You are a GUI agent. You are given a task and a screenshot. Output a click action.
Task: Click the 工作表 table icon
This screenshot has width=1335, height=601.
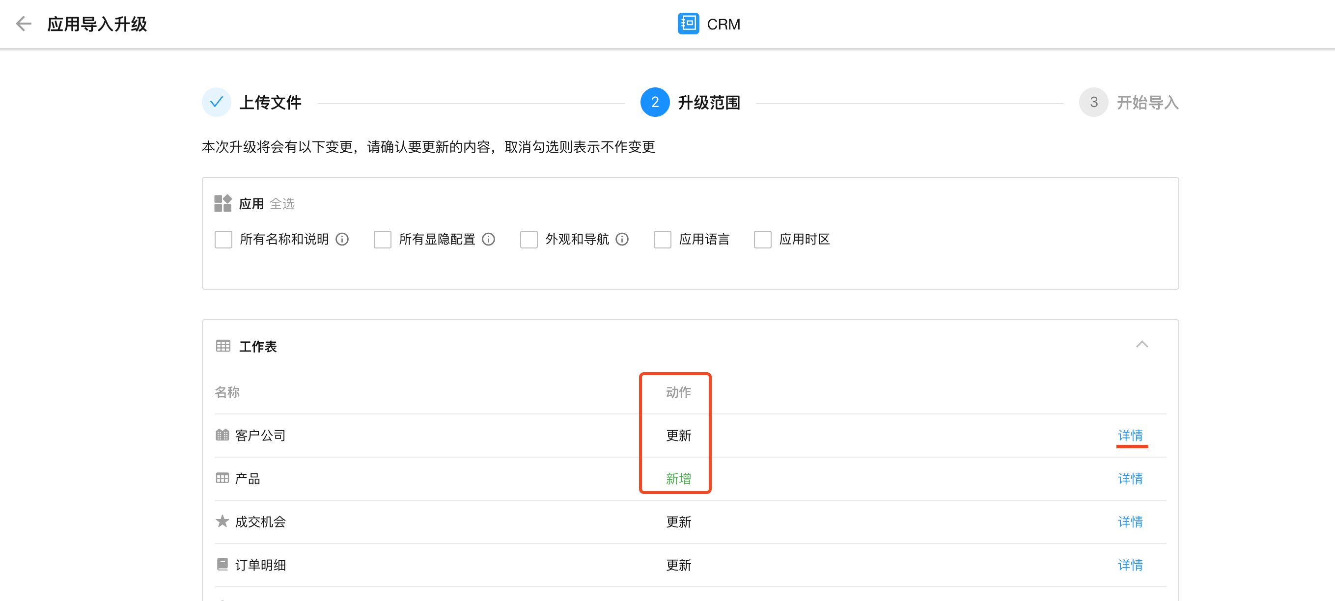pyautogui.click(x=223, y=346)
